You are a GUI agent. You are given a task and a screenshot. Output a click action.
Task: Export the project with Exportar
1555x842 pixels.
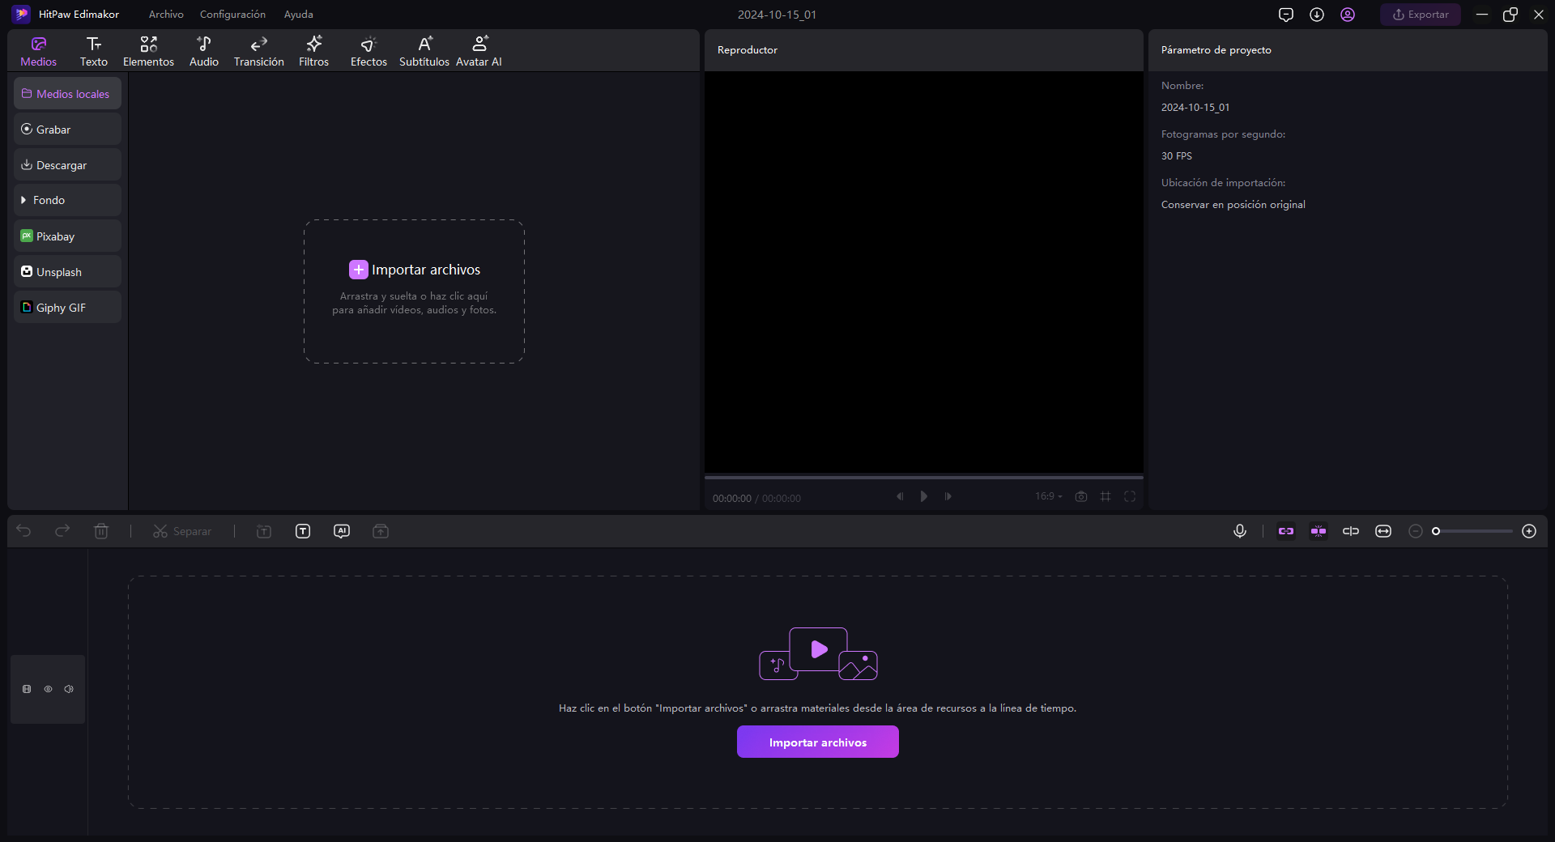click(x=1420, y=14)
